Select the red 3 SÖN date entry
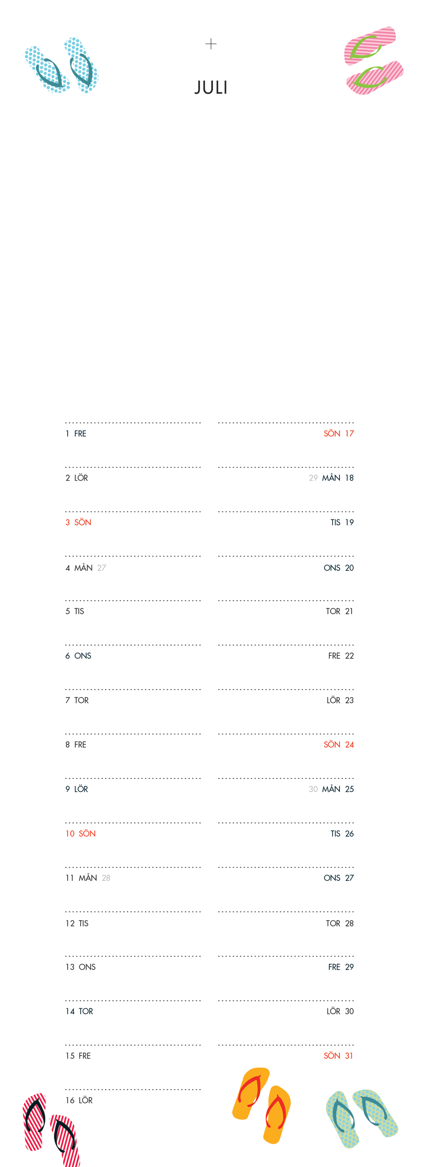Screen dimensions: 422x1167 (78, 522)
